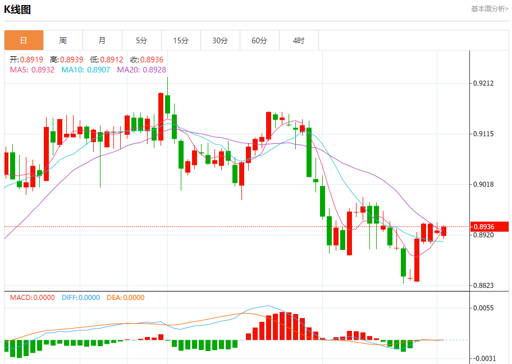Click the MA10: 0.8907 indicator label
Viewport: 512px width, 364px height.
86,70
